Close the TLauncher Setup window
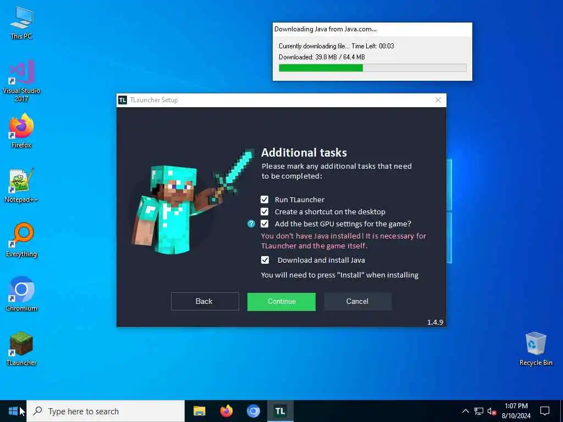This screenshot has height=422, width=563. point(438,100)
